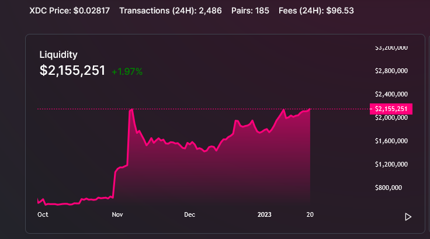Click the pink $2,155,251 price axis label
This screenshot has height=239, width=430.
tap(391, 109)
